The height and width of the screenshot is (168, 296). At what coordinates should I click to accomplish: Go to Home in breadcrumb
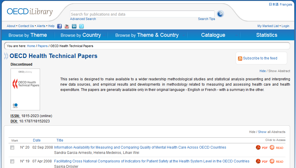click(31, 46)
